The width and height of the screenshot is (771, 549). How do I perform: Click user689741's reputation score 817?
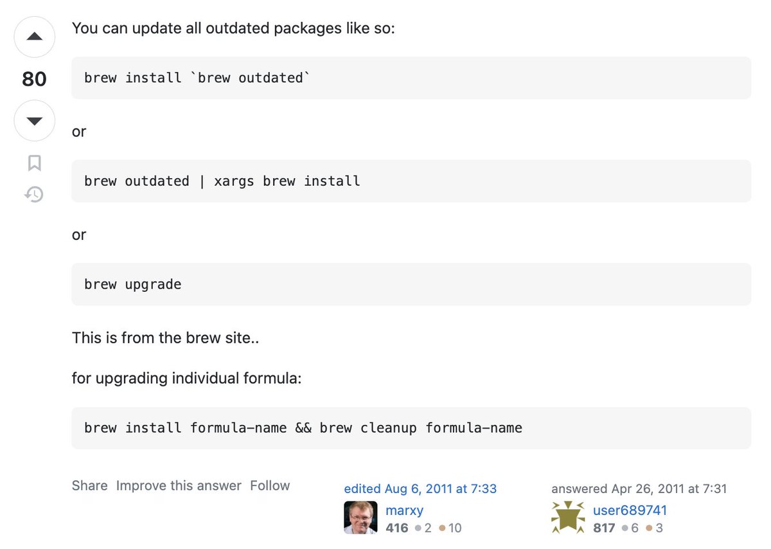[x=604, y=528]
